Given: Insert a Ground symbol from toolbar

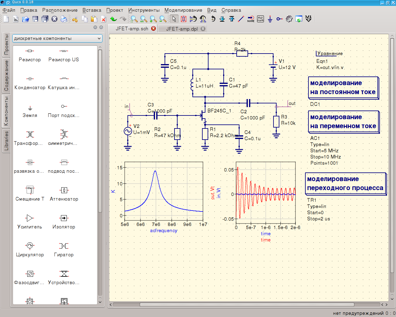Looking at the screenshot, I should pos(270,19).
